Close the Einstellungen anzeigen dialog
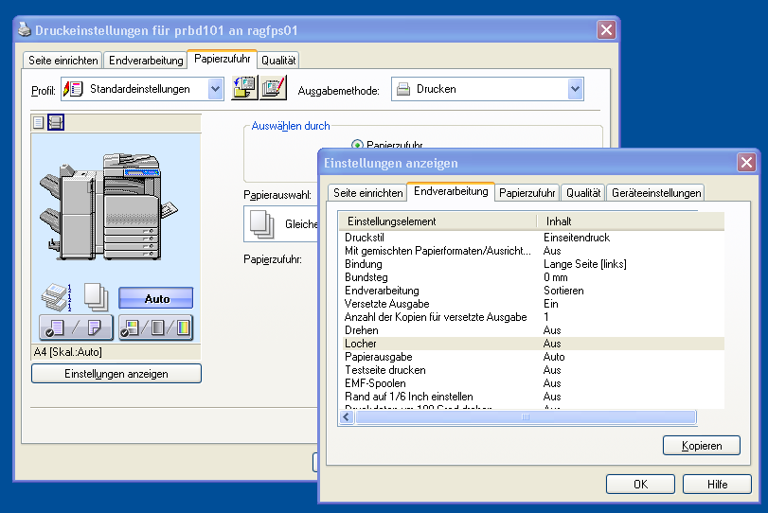This screenshot has height=513, width=768. pyautogui.click(x=746, y=162)
